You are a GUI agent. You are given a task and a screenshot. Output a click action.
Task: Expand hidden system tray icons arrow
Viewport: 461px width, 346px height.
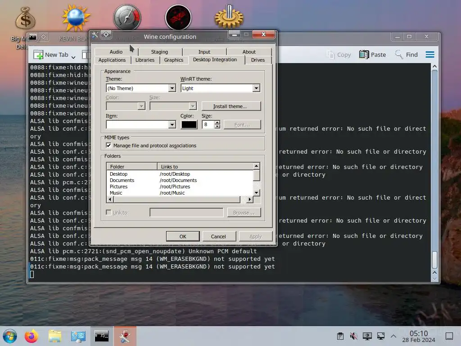coord(393,336)
